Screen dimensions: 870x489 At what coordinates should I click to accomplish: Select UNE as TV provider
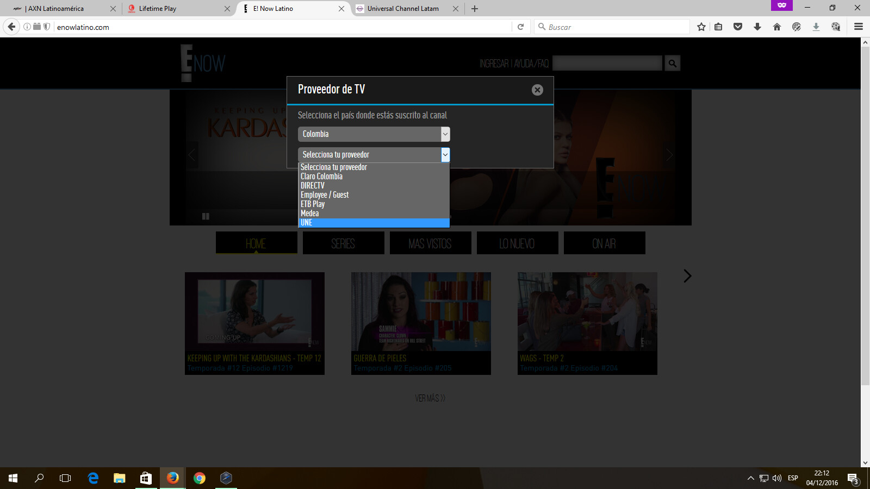pyautogui.click(x=374, y=223)
